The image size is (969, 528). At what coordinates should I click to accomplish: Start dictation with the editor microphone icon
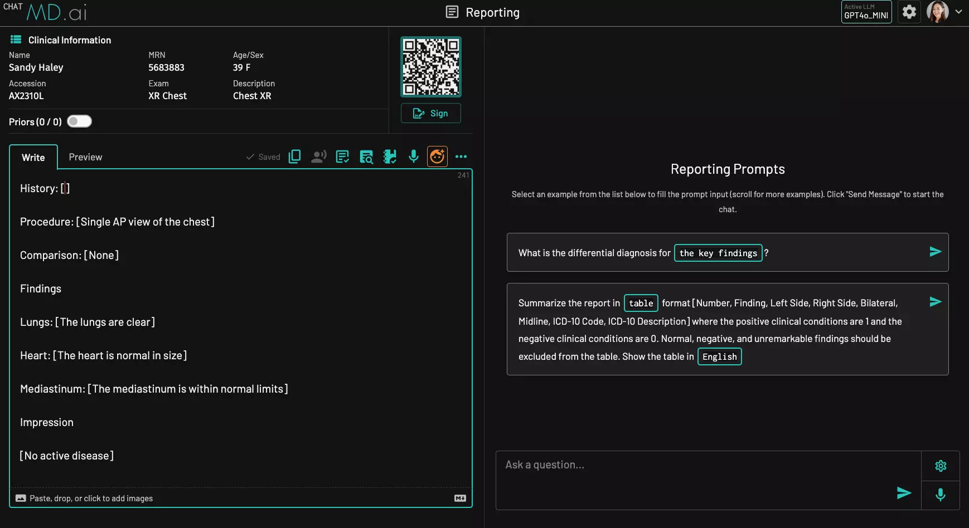tap(413, 157)
